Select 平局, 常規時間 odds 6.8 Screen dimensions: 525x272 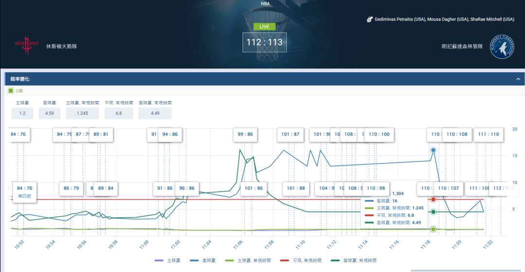(x=119, y=113)
